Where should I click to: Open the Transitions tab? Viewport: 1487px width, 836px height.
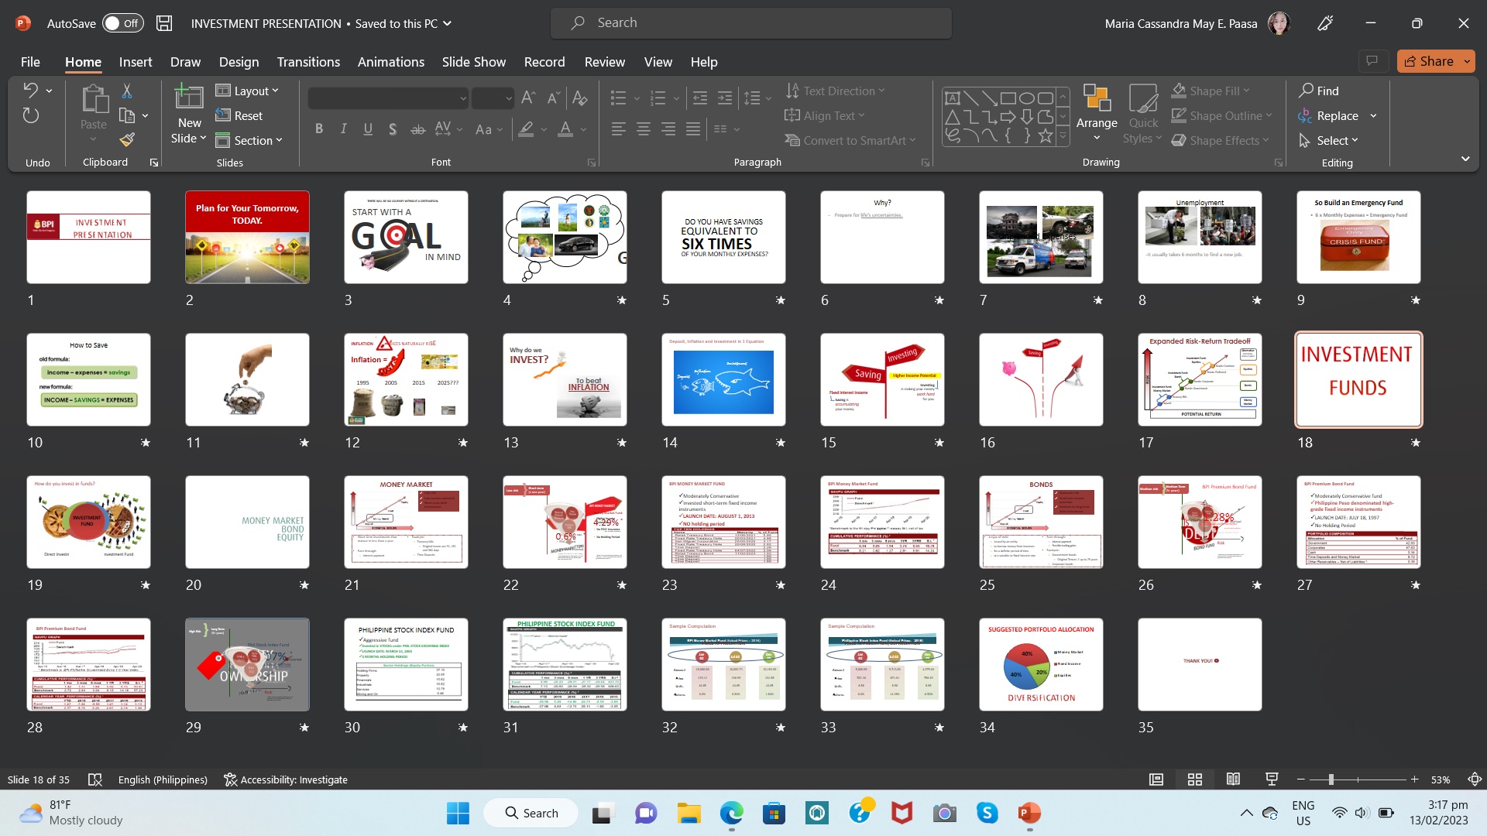[308, 62]
